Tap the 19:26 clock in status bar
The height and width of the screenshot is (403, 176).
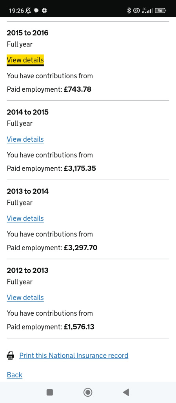tap(16, 11)
